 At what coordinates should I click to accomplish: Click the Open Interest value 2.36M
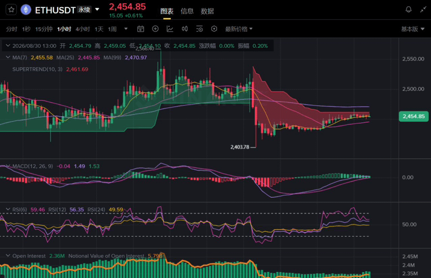coord(57,256)
